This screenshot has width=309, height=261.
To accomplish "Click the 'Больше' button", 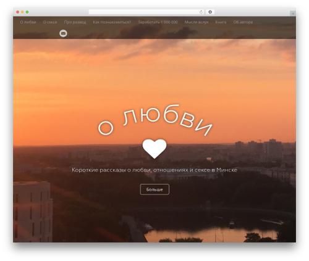I will coord(154,189).
